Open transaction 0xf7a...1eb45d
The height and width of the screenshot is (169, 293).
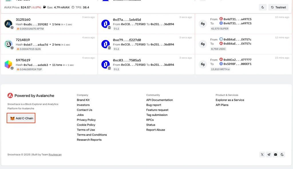[x=127, y=20]
